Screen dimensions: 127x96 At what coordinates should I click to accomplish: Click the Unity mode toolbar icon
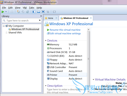tap(48, 12)
